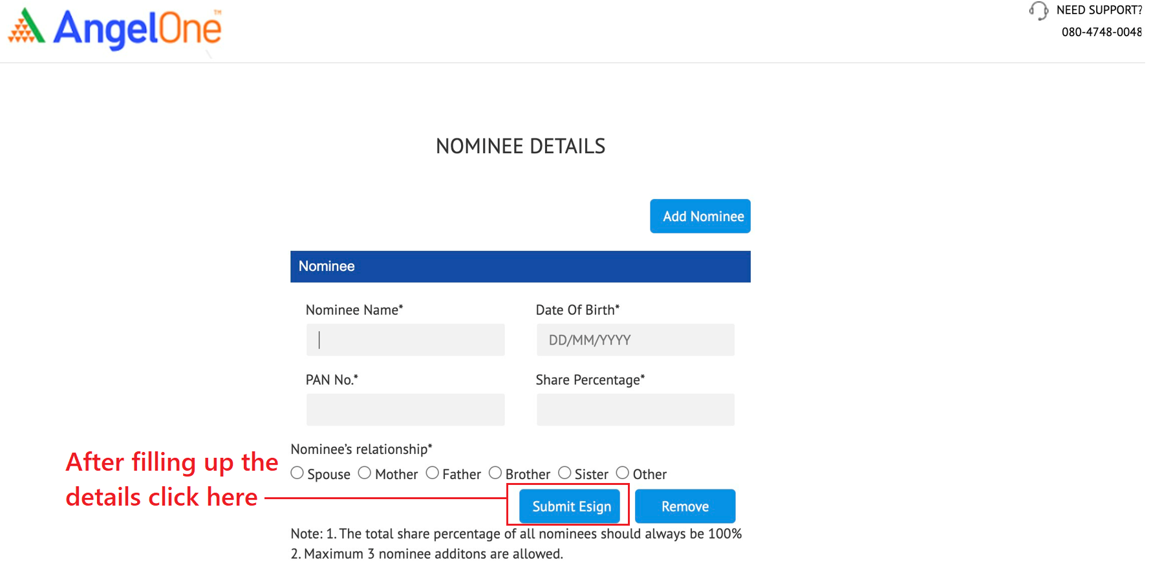The width and height of the screenshot is (1151, 569).
Task: Click the PAN No. input box
Action: pyautogui.click(x=405, y=410)
